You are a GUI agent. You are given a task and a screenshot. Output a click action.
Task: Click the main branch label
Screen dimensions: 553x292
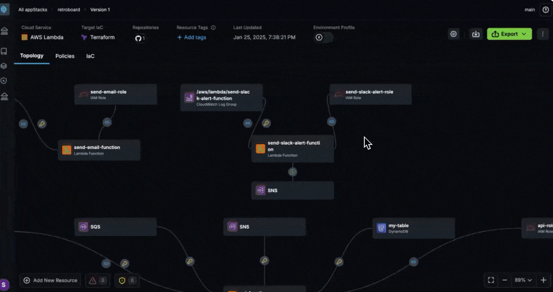530,10
